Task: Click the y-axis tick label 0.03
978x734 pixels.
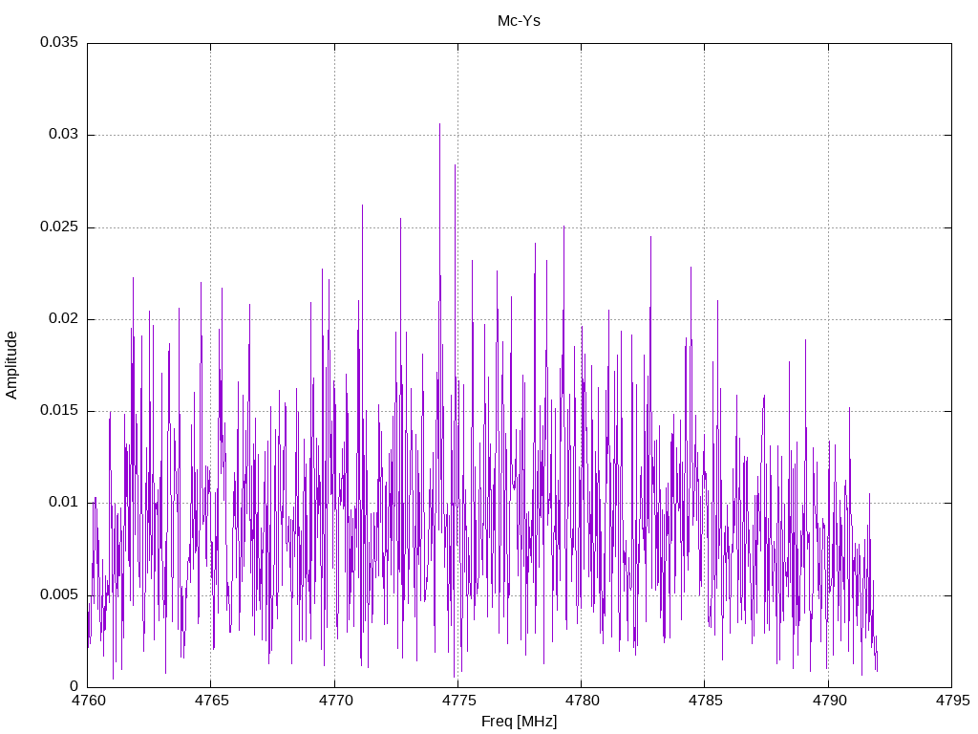Action: click(64, 134)
